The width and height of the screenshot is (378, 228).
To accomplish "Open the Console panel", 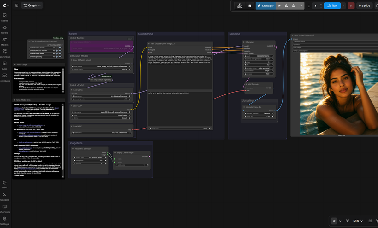I will tap(5, 197).
